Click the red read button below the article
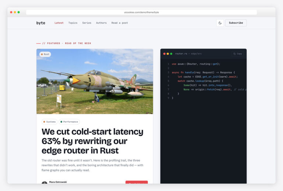Viewport: 283px width, 191px height. (x=137, y=182)
